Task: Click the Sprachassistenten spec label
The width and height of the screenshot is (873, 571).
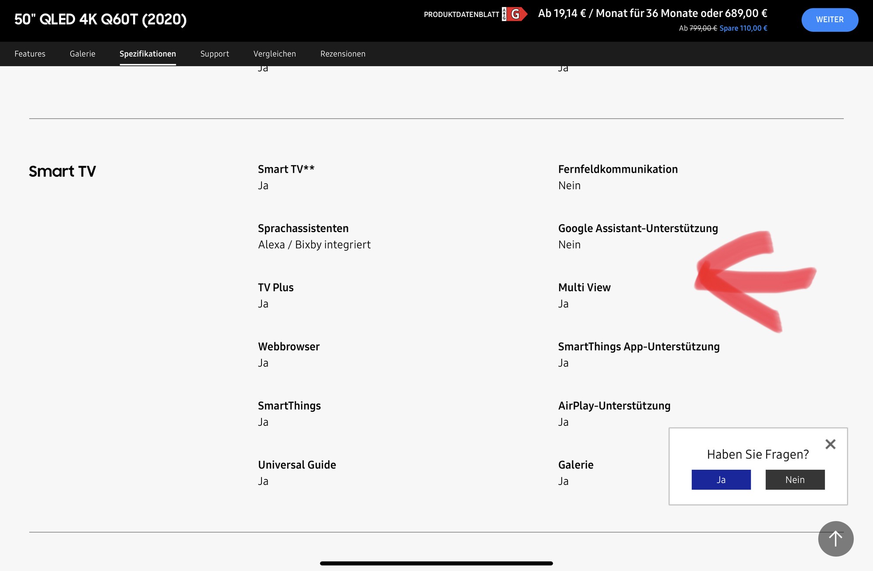Action: pyautogui.click(x=303, y=229)
